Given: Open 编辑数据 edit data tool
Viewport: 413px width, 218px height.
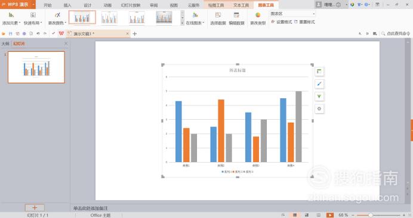Looking at the screenshot, I should (x=236, y=18).
